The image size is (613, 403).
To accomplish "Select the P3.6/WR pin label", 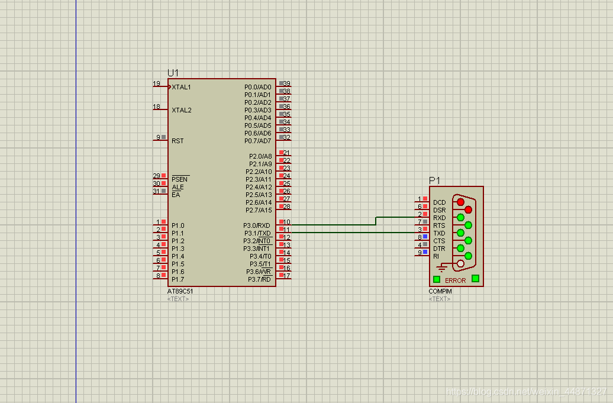I will click(x=259, y=272).
